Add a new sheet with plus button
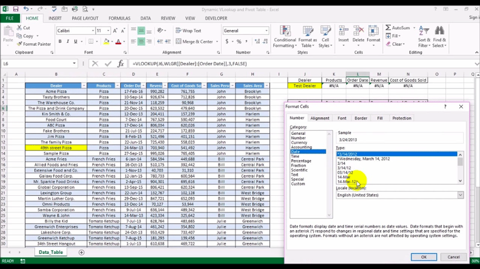The height and width of the screenshot is (269, 480). [81, 253]
